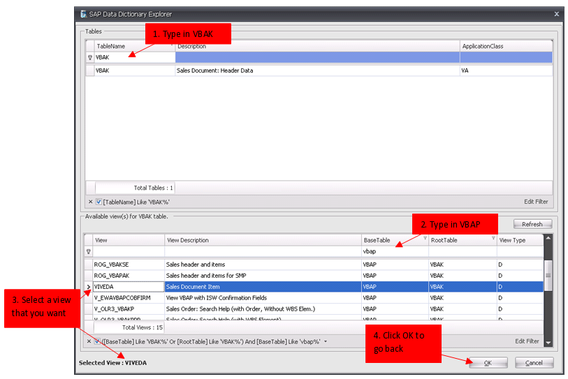Sort by the View Description column header
568x379 pixels.
click(262, 240)
